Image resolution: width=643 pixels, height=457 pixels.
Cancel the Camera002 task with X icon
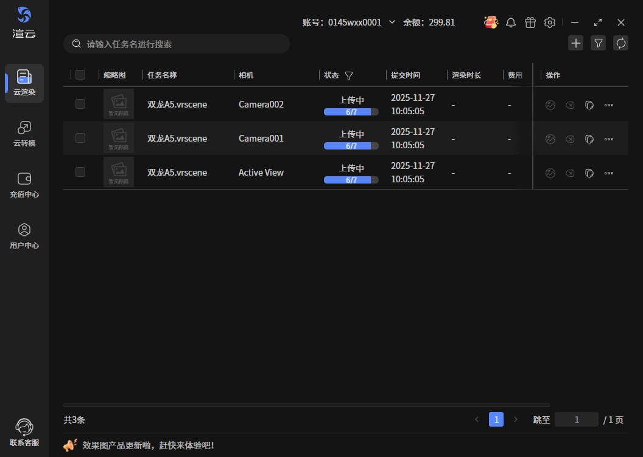click(x=570, y=105)
